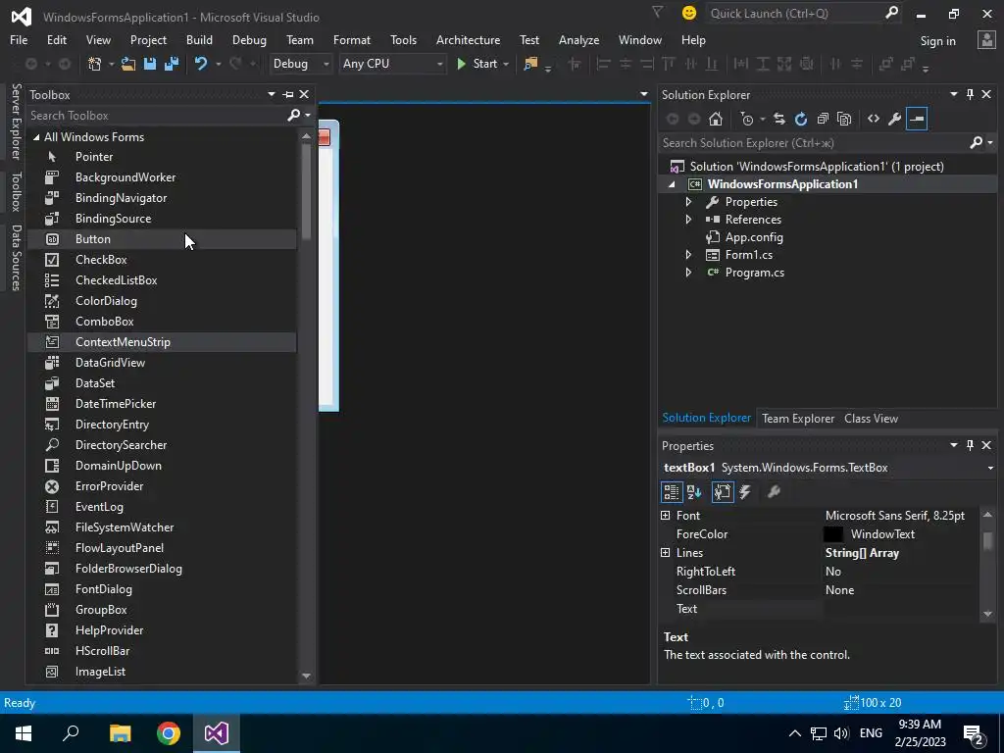The height and width of the screenshot is (753, 1004).
Task: Select the HelpProvider control in Toolbox
Action: 162,630
